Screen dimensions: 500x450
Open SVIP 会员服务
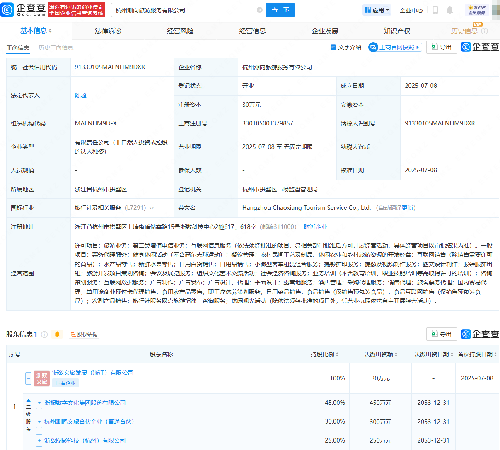(x=476, y=10)
